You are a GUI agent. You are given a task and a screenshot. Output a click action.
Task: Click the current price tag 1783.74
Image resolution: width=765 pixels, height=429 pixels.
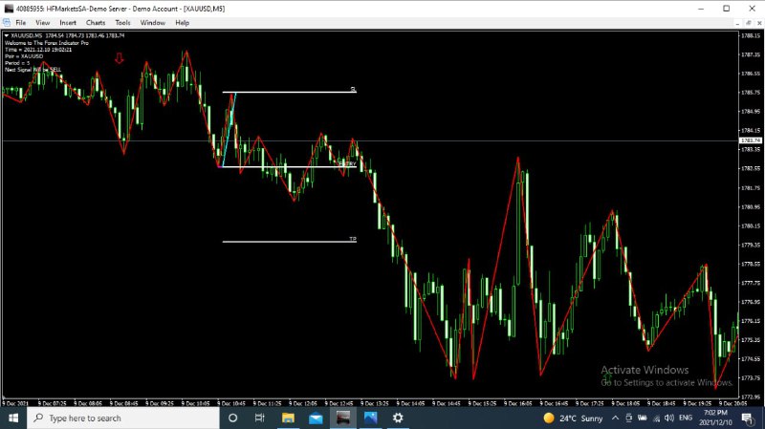(751, 140)
